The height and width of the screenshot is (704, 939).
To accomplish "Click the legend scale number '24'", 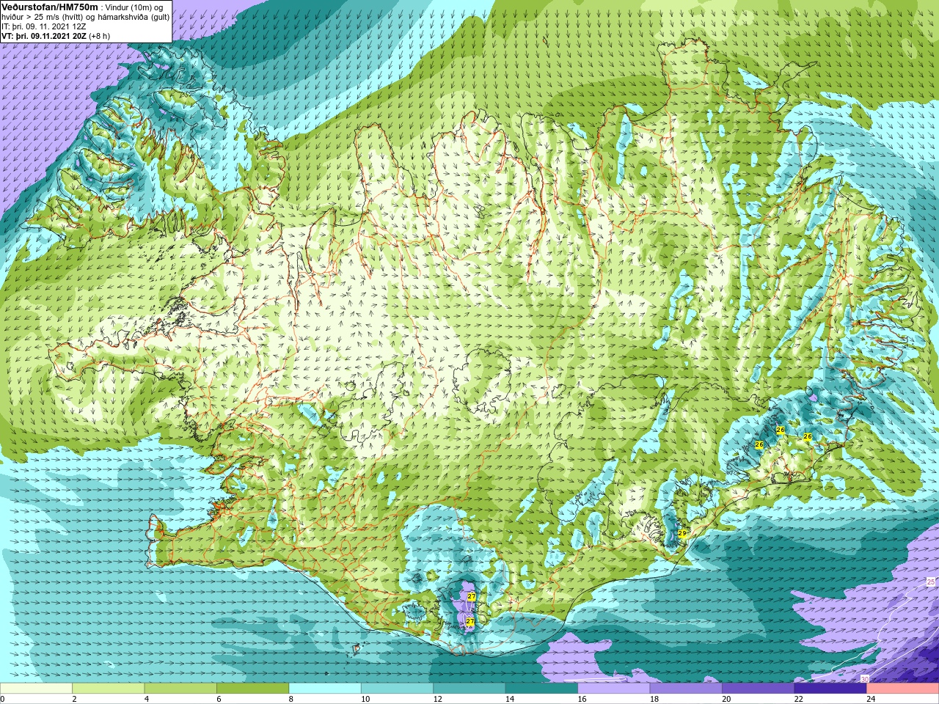I will tap(871, 699).
